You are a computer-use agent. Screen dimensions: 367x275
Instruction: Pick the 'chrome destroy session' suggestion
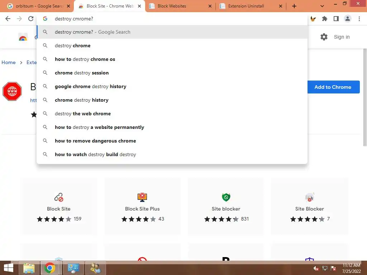click(172, 73)
